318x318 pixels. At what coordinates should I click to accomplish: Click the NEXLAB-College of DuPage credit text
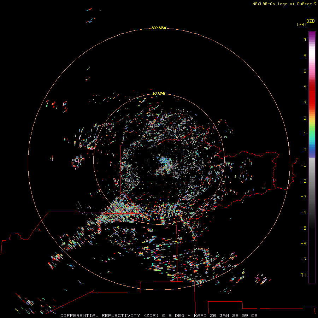[284, 4]
